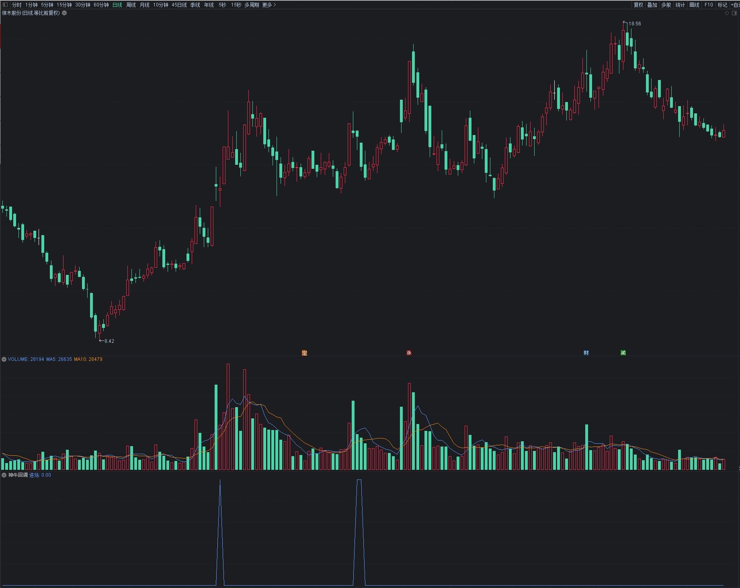Click the MA10: 28479 label
The image size is (740, 588).
tap(88, 359)
